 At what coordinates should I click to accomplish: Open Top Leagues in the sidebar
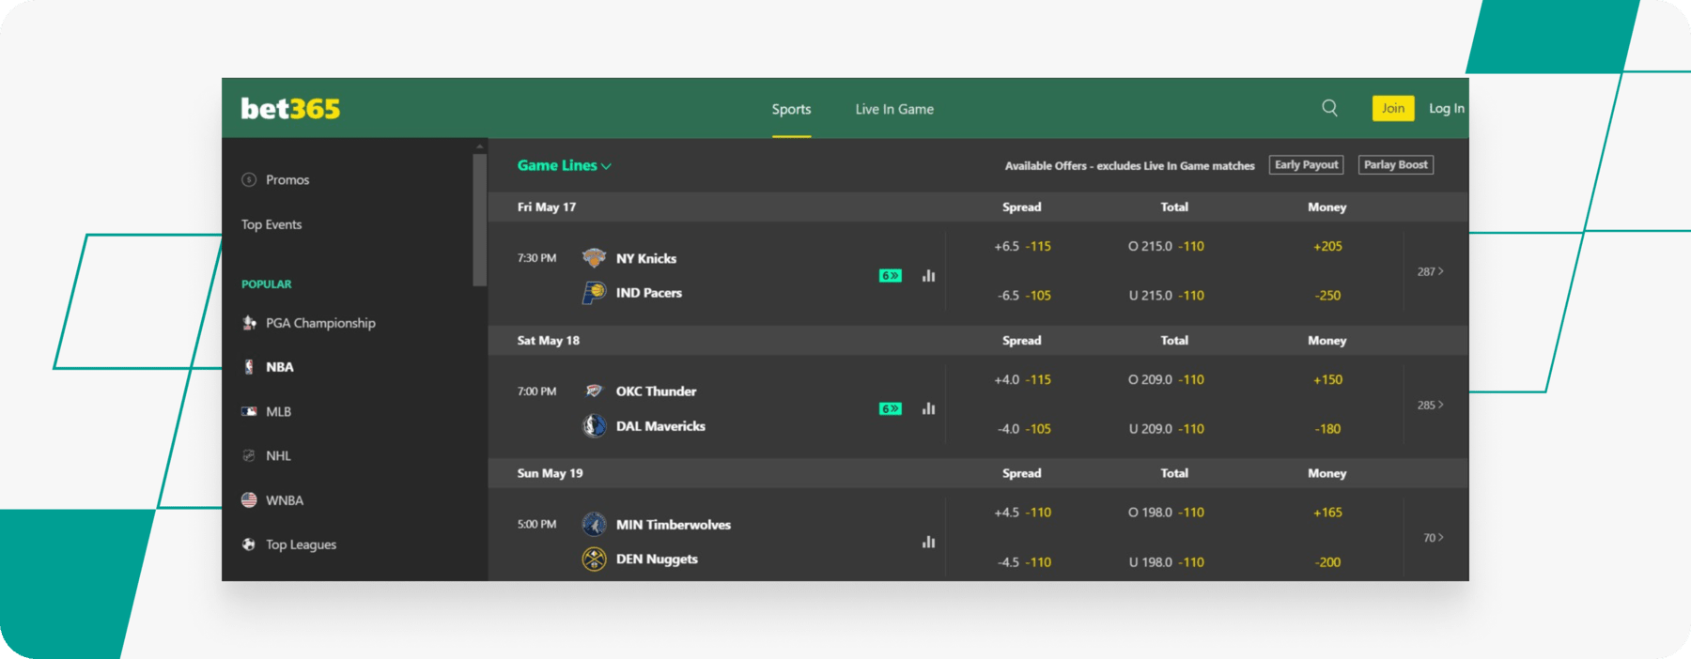(301, 544)
